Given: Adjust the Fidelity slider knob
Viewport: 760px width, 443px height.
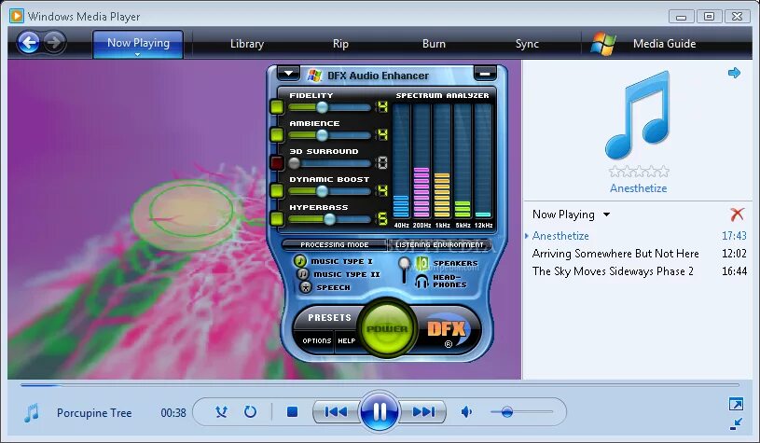Looking at the screenshot, I should [322, 107].
